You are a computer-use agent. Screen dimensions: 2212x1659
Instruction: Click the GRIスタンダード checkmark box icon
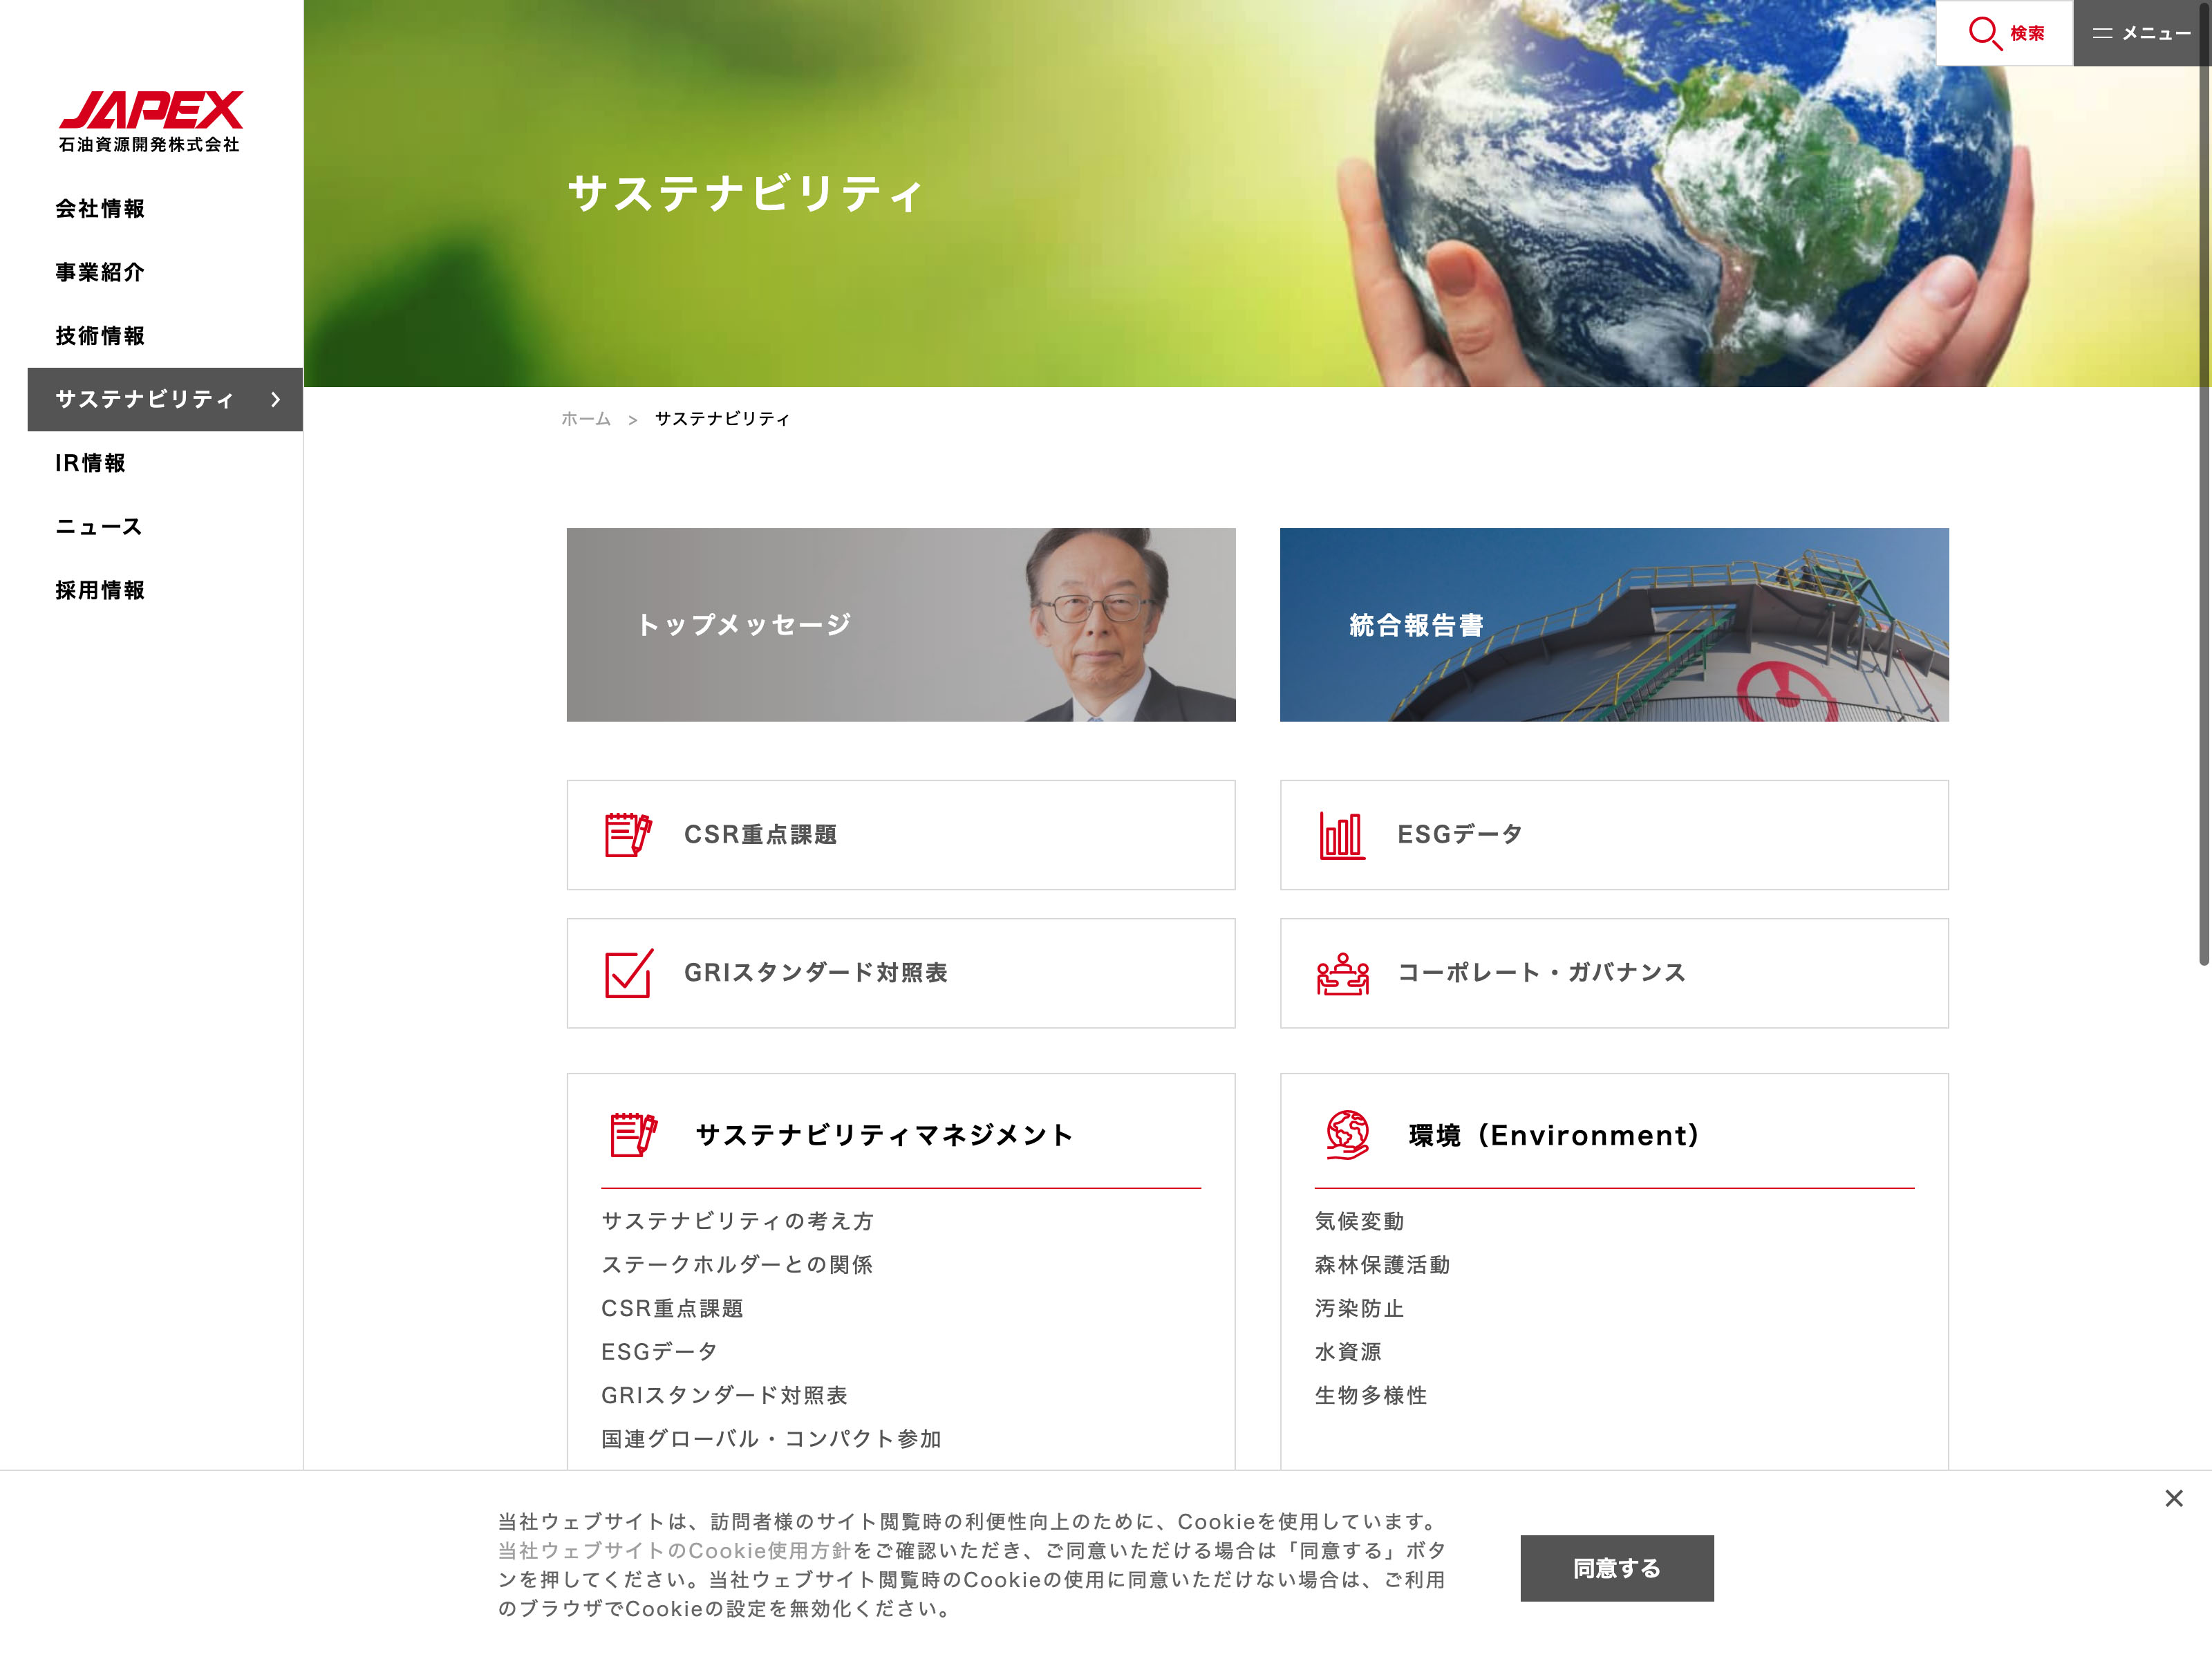(628, 973)
